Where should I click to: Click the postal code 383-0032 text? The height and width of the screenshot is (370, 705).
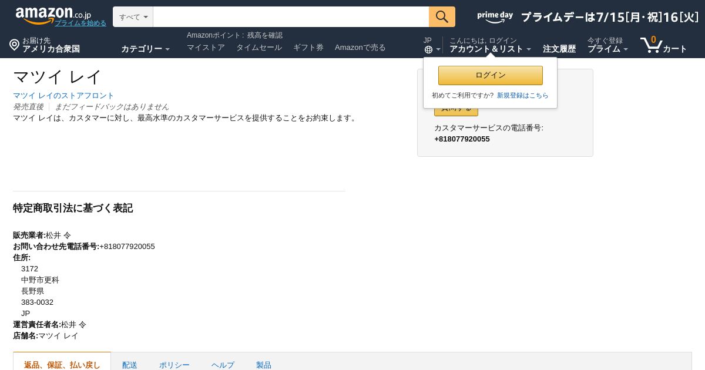pos(37,302)
